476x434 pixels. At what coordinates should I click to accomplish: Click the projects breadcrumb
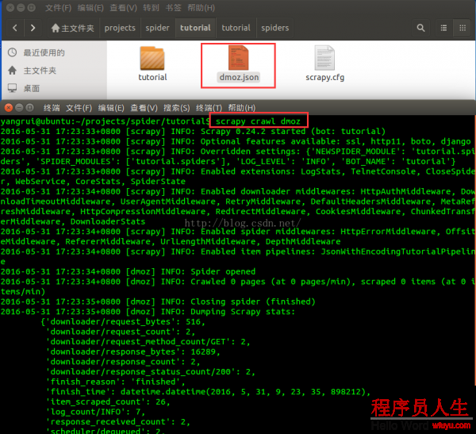pyautogui.click(x=120, y=28)
